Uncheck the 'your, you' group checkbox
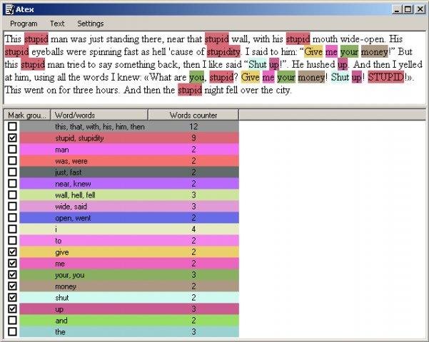 coord(12,275)
